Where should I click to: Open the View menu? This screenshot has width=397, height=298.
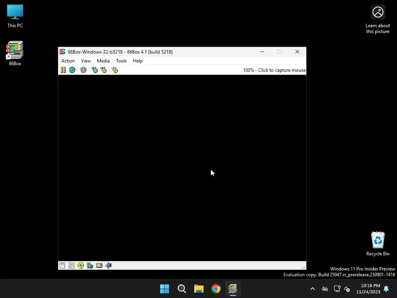pos(86,61)
